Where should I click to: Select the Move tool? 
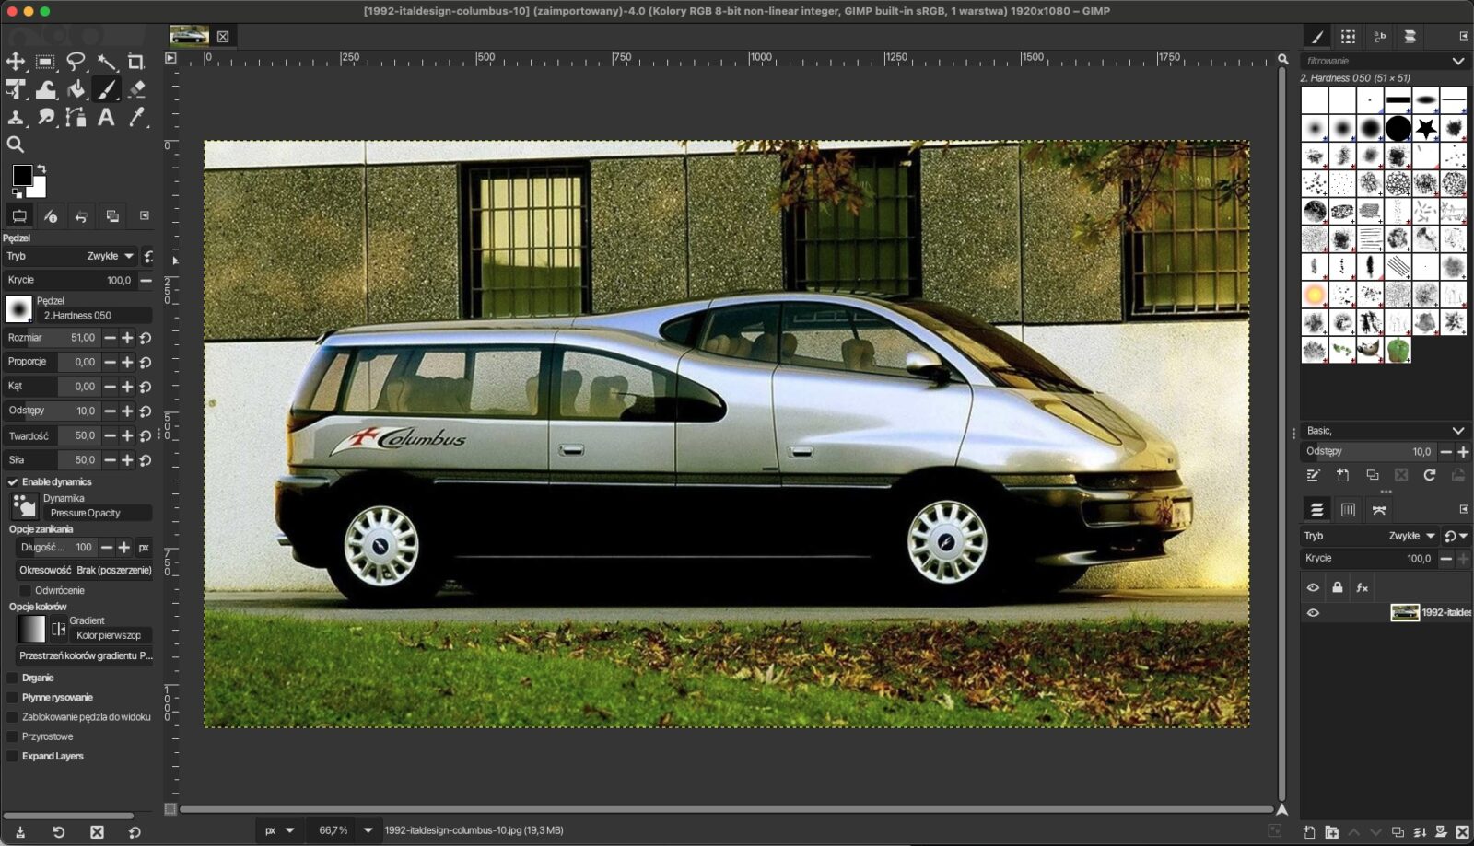click(16, 62)
